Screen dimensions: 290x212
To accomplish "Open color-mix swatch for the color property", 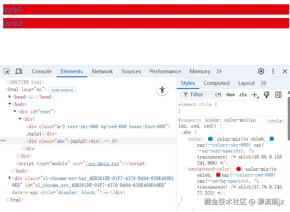I will pyautogui.click(x=211, y=139).
